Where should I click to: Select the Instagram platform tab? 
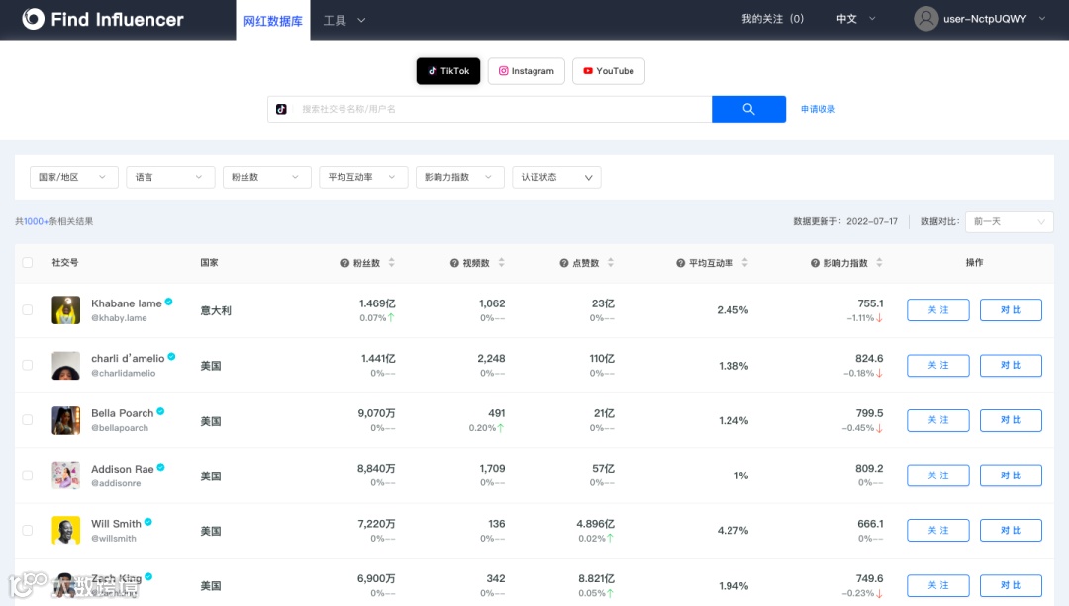[x=527, y=71]
